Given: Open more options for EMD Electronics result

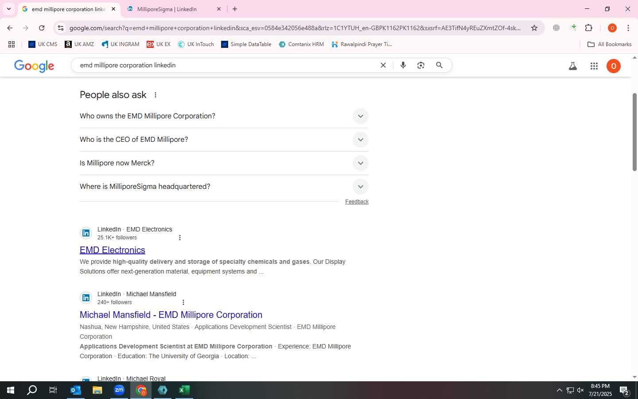Looking at the screenshot, I should pos(180,238).
